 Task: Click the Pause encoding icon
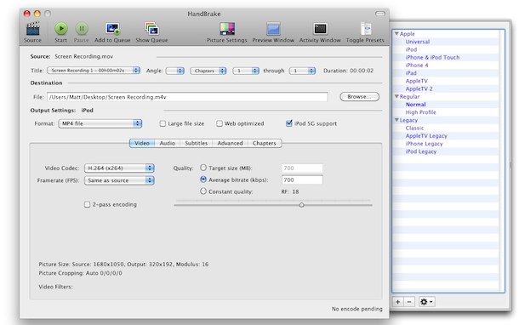pyautogui.click(x=82, y=29)
